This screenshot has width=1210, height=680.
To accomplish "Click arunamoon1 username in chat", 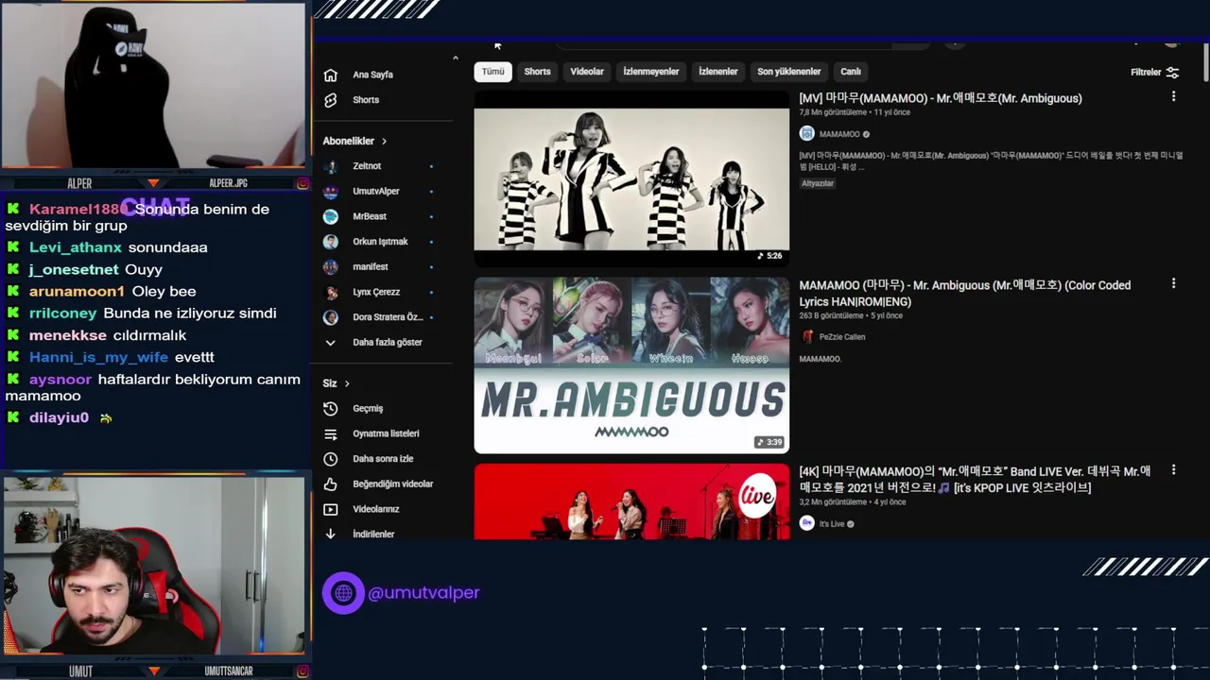I will click(77, 292).
